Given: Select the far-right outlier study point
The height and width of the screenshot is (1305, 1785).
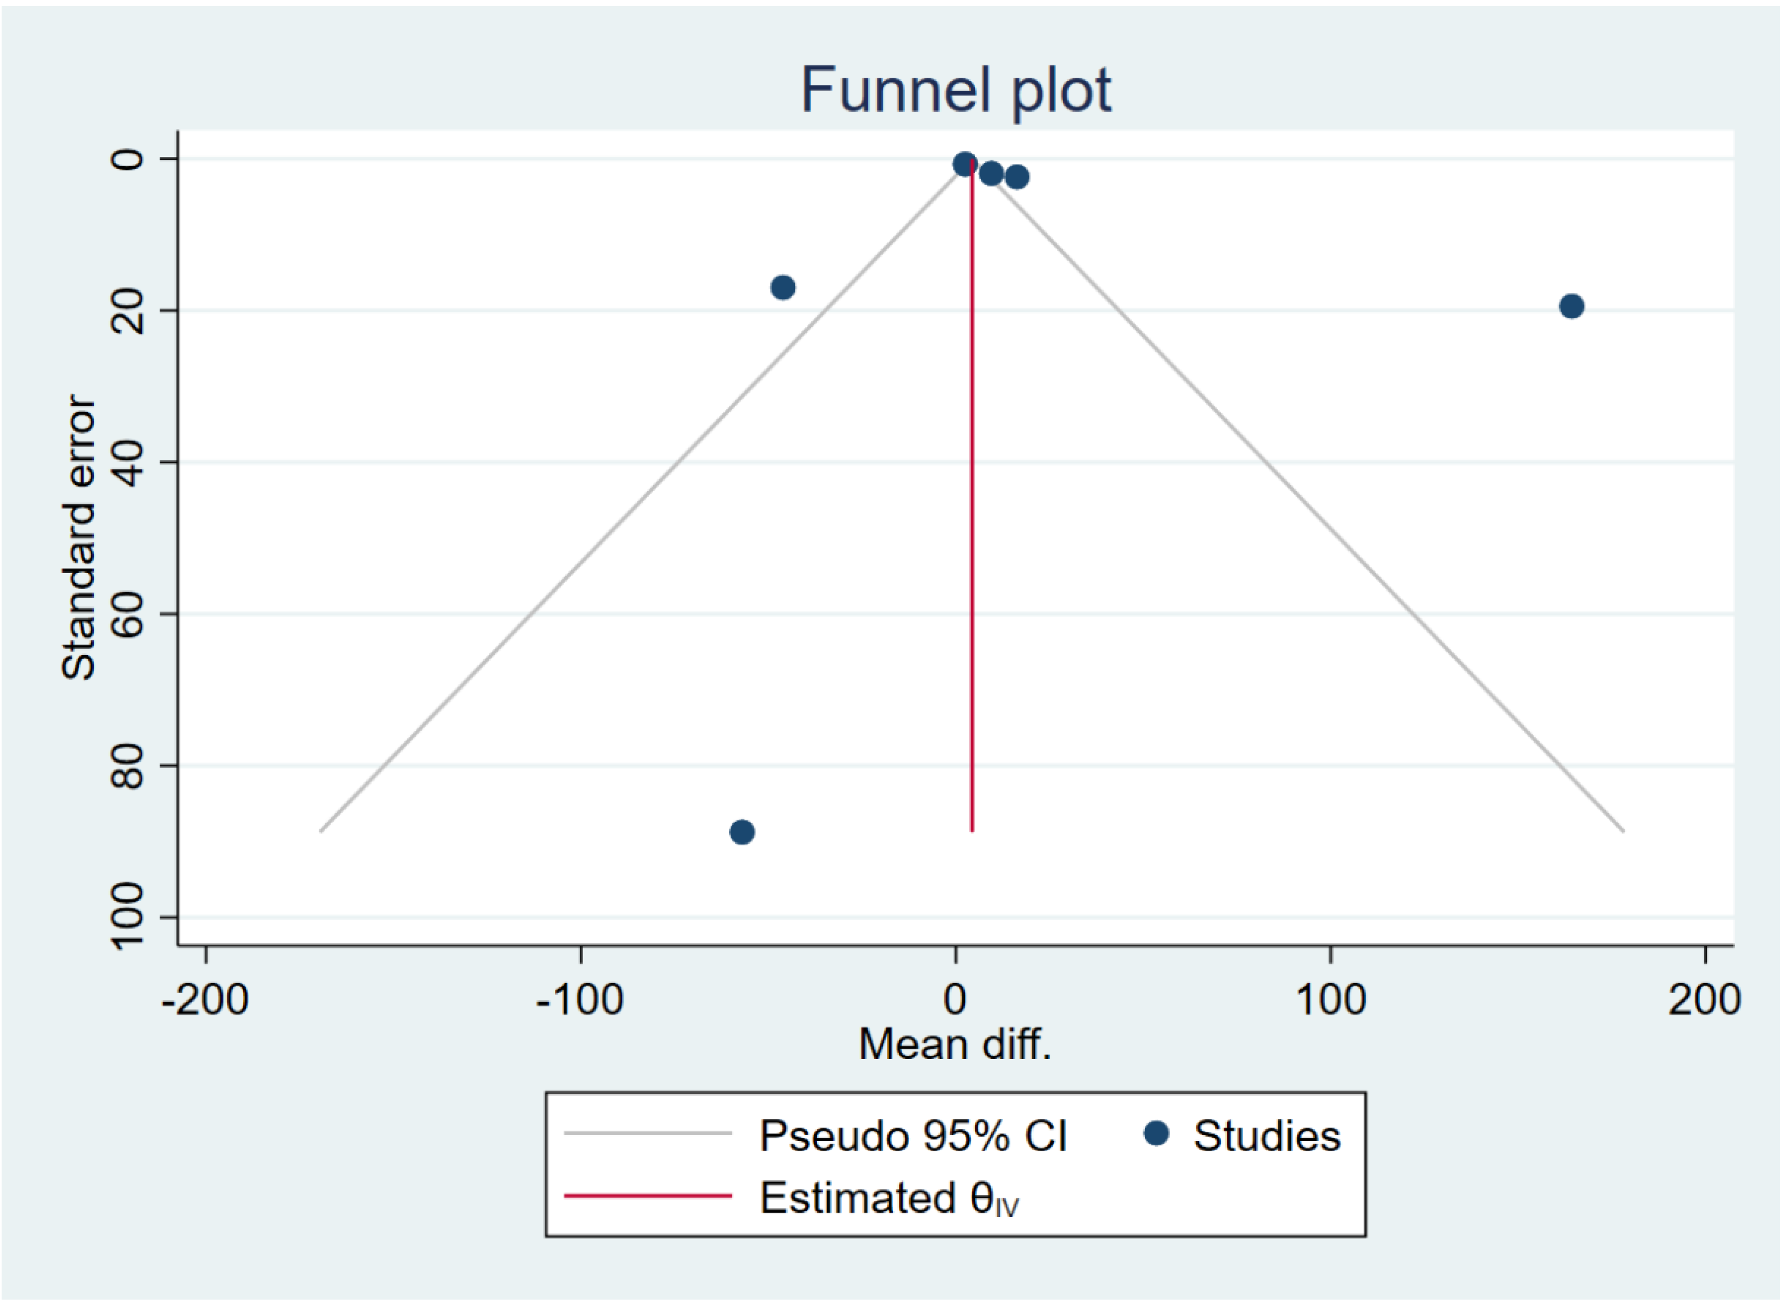Looking at the screenshot, I should (1571, 306).
